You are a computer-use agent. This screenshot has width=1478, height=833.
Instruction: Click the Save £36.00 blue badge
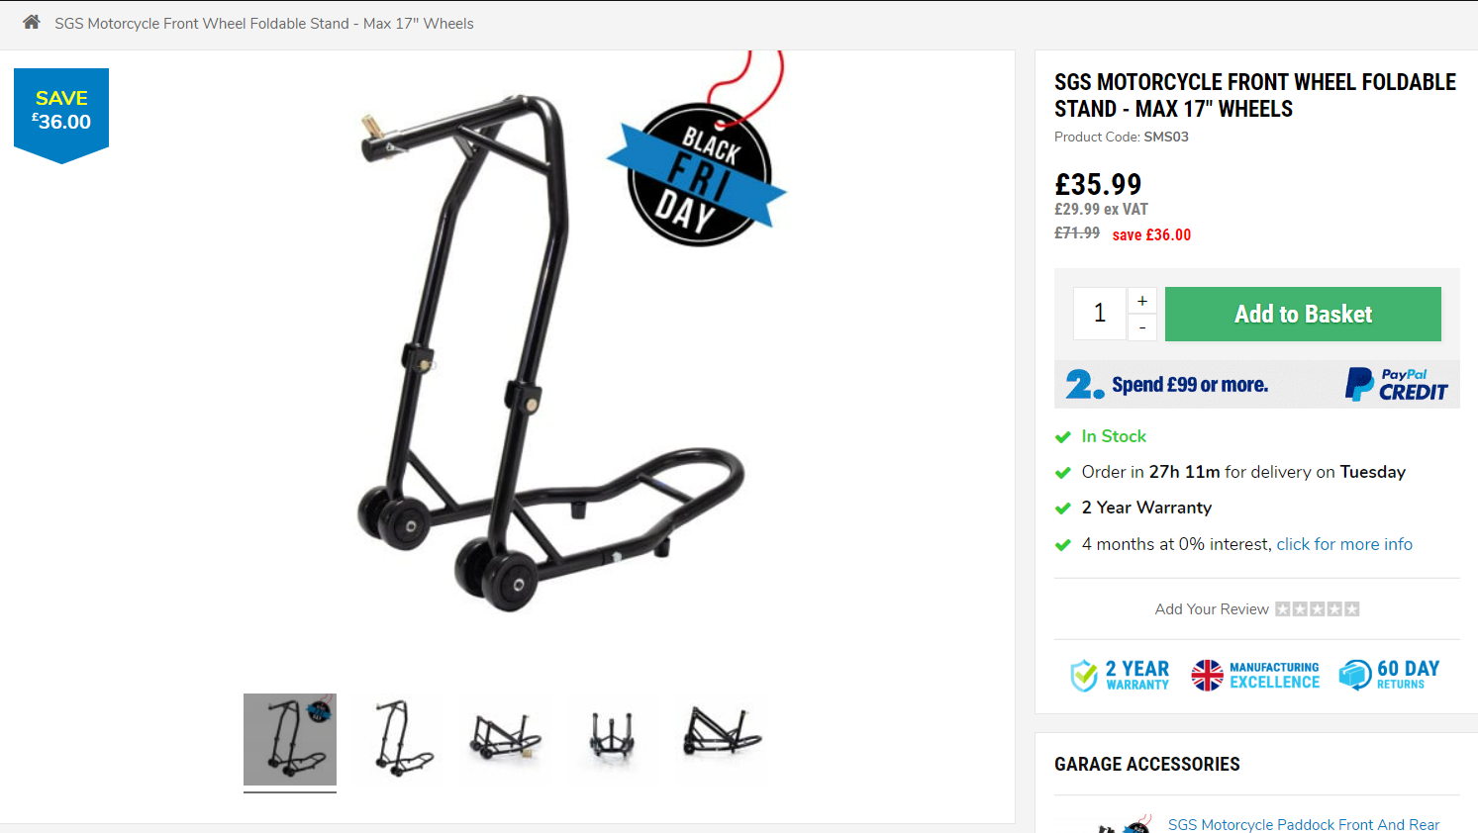61,115
